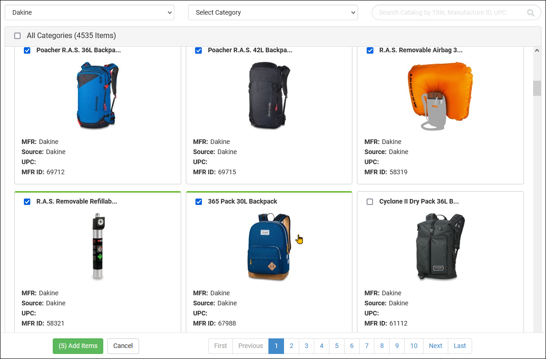Click the vertical scrollbar thumb
This screenshot has height=359, width=546.
coord(537,88)
